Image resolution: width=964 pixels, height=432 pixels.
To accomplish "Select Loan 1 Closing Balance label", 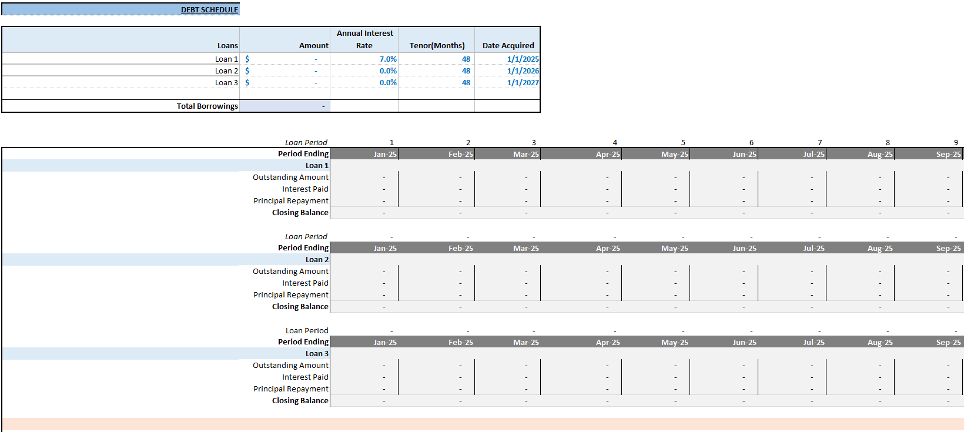I will (300, 212).
